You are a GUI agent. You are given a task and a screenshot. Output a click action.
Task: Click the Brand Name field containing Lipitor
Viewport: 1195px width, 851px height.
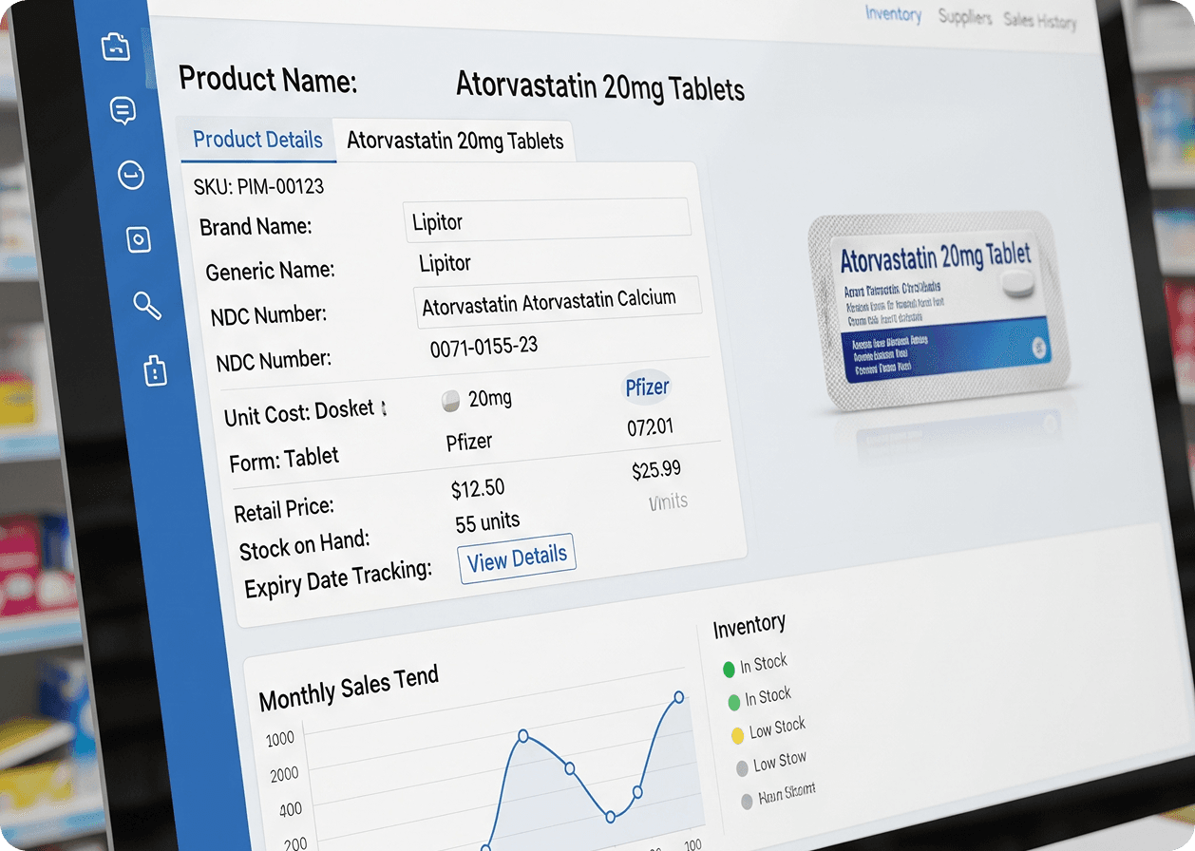tap(547, 219)
